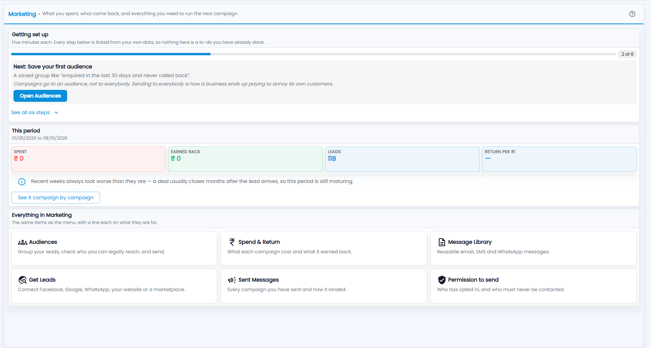
Task: Open the Spent metric tile
Action: point(88,159)
